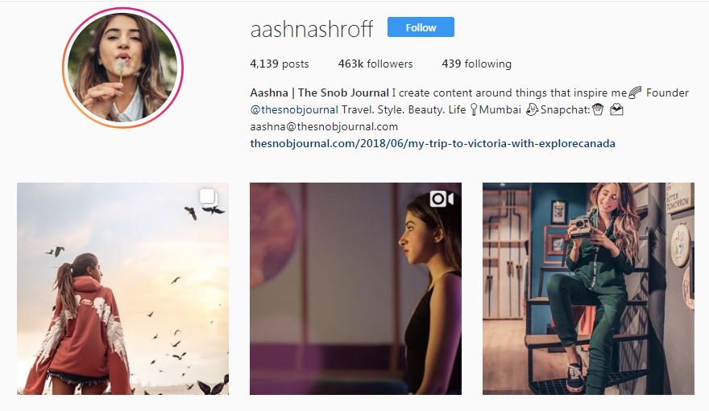Click the carousel icon on the first post
Viewport: 709px width, 411px height.
click(x=209, y=199)
